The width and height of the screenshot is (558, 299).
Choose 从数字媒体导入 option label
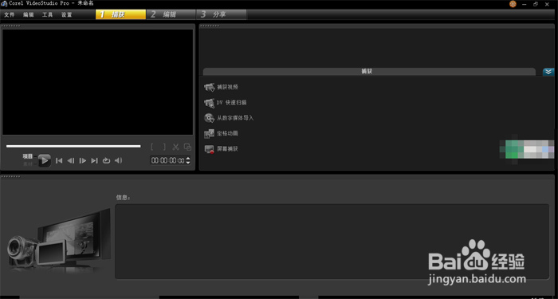(235, 118)
